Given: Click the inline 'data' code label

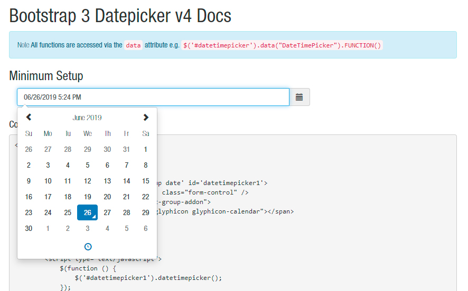Looking at the screenshot, I should point(133,45).
